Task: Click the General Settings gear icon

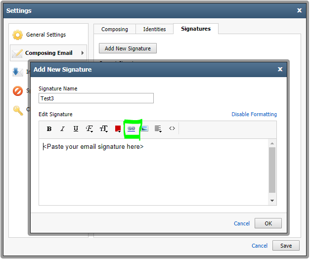Action: pos(18,35)
